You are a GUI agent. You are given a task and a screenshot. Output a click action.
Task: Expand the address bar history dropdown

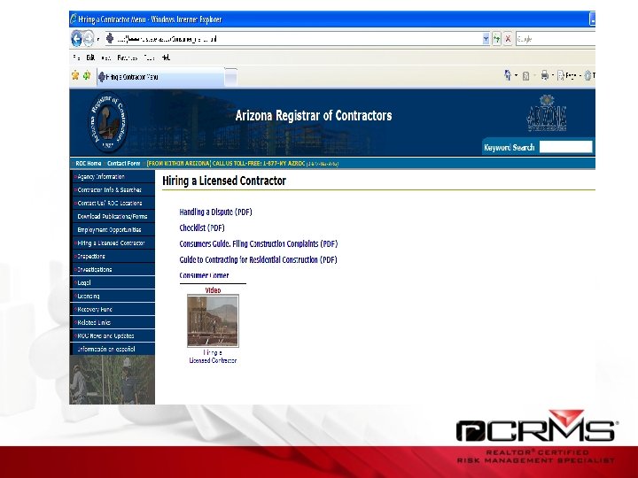pyautogui.click(x=486, y=39)
